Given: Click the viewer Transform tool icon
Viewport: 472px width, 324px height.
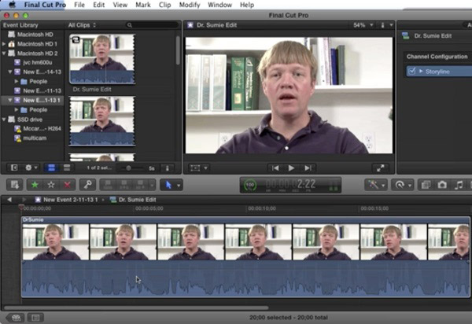Looking at the screenshot, I should point(195,168).
